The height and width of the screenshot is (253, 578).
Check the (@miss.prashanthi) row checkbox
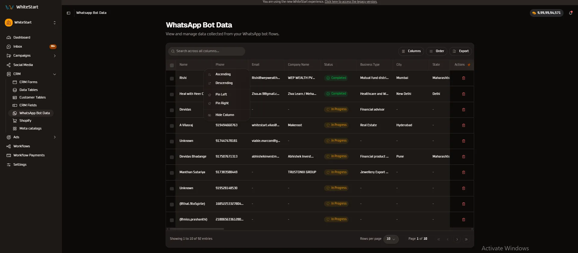point(172,220)
